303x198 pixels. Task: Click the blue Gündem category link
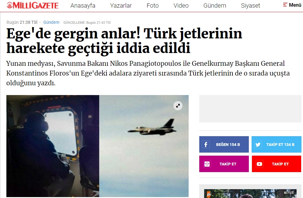51,22
